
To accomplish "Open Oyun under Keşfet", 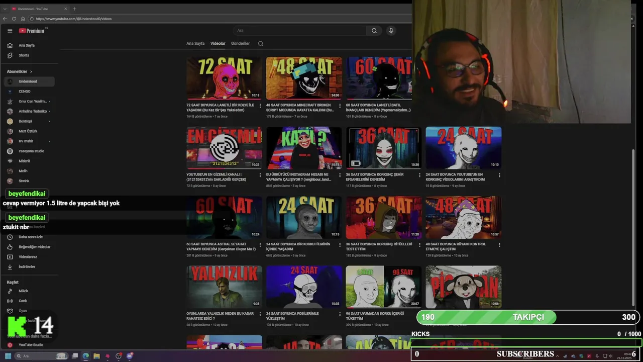I will point(30,311).
